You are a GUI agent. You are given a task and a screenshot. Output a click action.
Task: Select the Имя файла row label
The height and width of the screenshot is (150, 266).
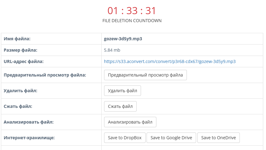coord(17,39)
